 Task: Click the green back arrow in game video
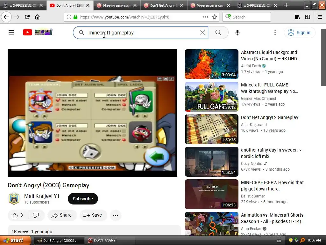pyautogui.click(x=157, y=157)
